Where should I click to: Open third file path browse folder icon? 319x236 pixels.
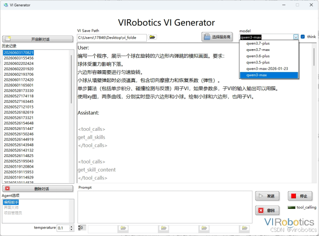[x=204, y=228]
